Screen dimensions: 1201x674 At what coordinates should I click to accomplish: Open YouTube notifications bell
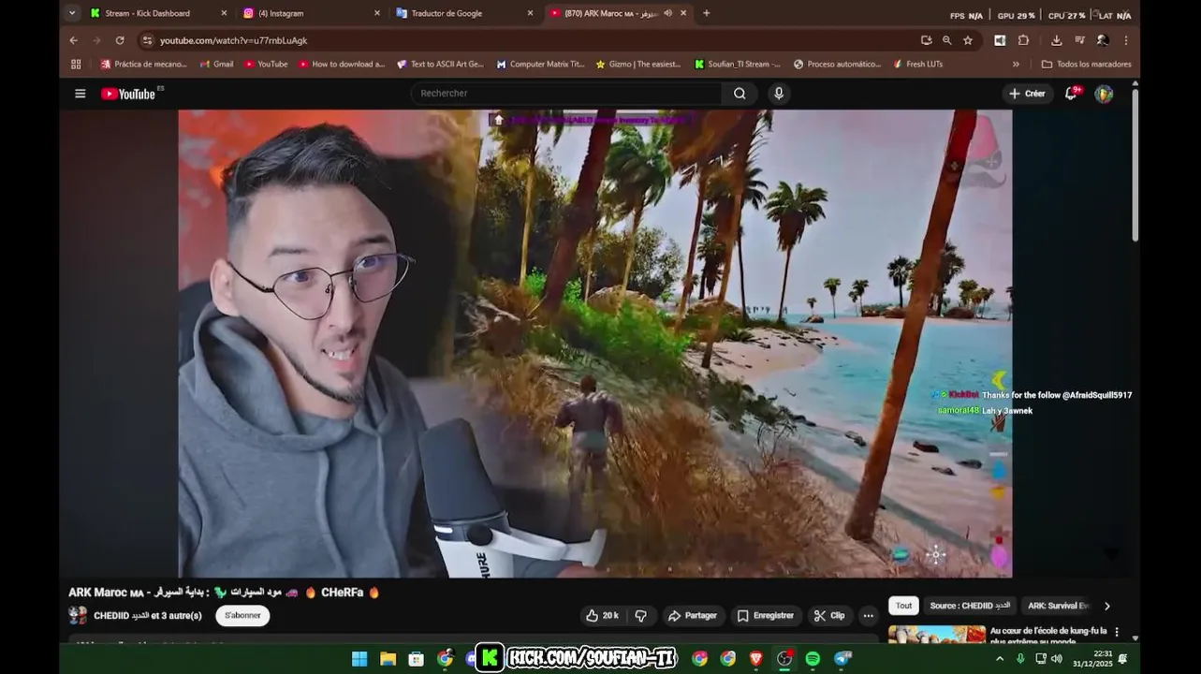(x=1071, y=94)
